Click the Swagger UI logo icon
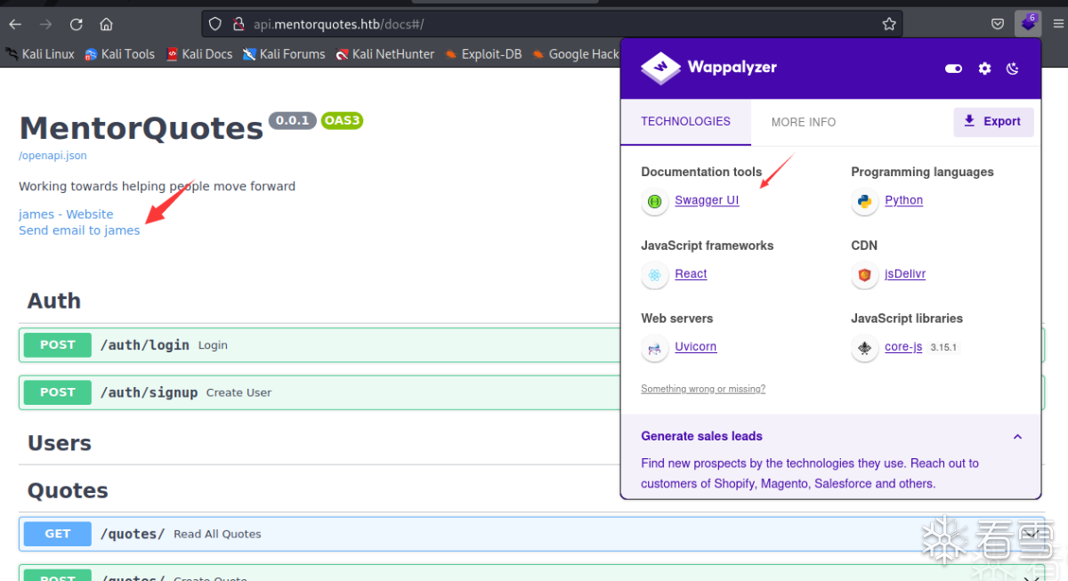The height and width of the screenshot is (581, 1068). (655, 201)
